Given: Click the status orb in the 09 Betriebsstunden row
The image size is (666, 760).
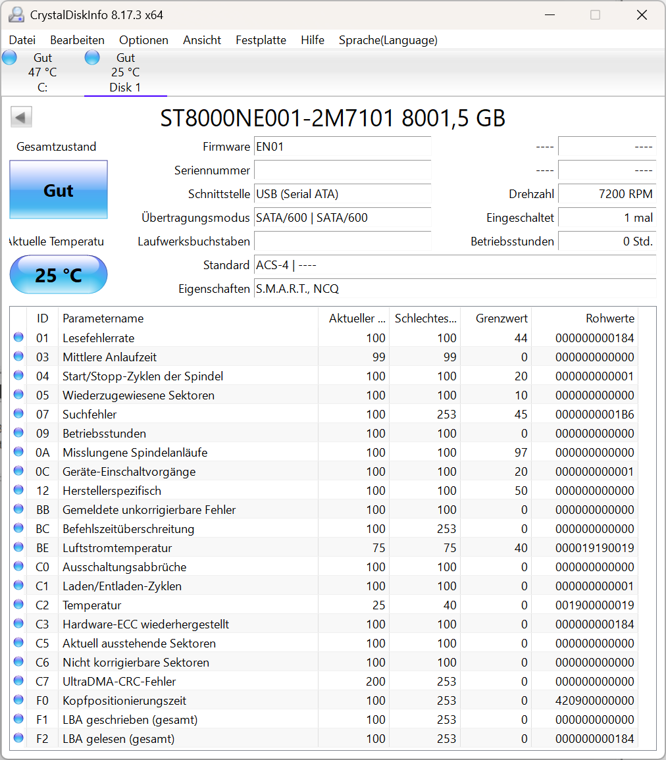Looking at the screenshot, I should [18, 432].
